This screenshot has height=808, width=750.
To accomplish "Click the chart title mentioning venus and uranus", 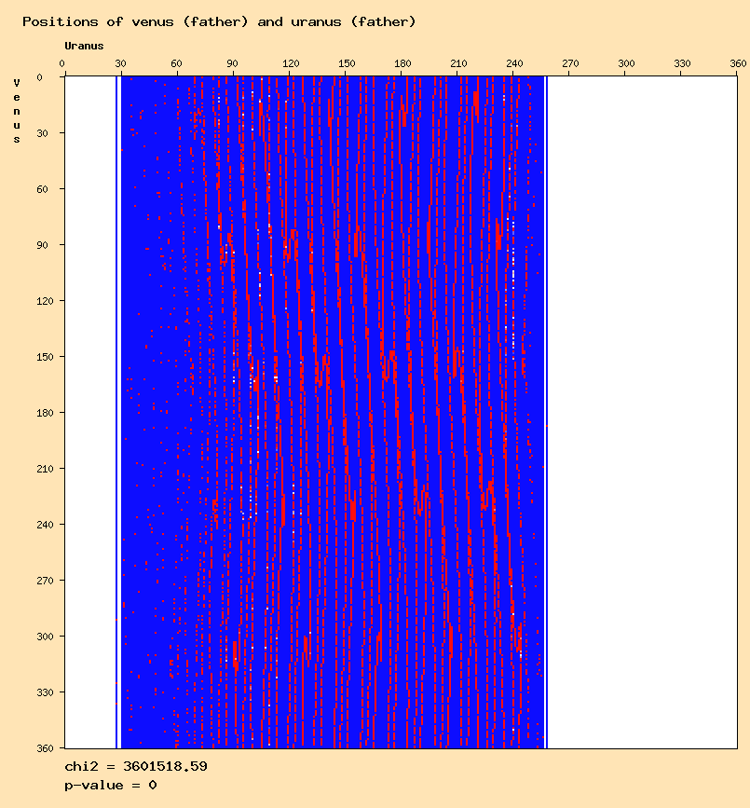I will 219,21.
